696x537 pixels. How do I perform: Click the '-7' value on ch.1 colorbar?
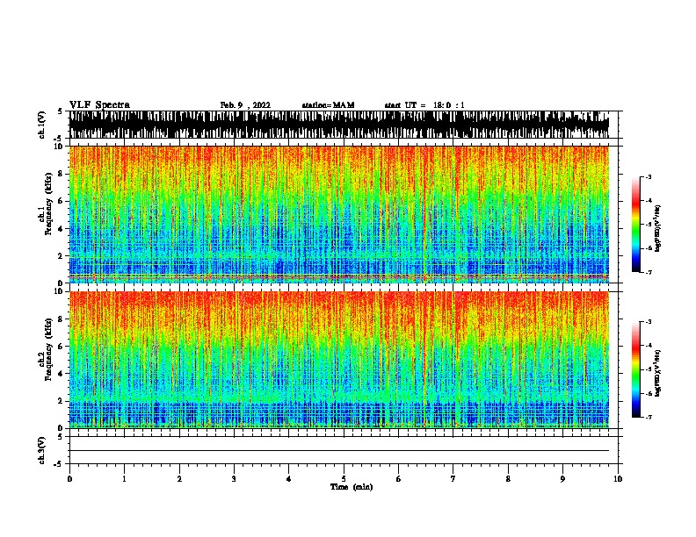tap(648, 272)
